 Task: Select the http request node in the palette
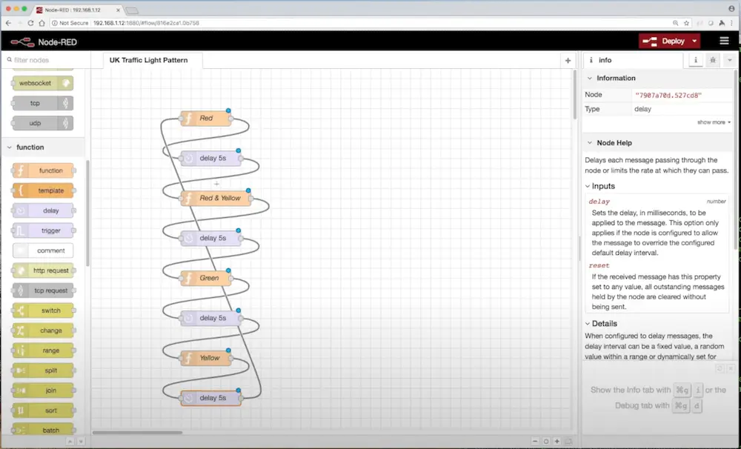click(44, 270)
